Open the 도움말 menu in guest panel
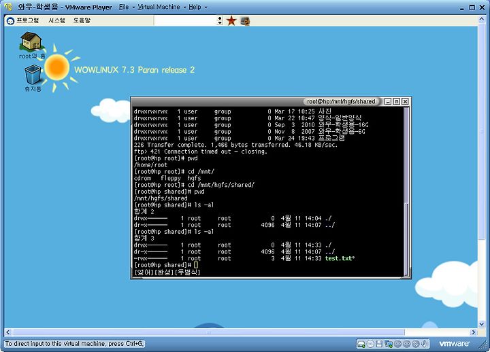The image size is (490, 352). coord(82,20)
